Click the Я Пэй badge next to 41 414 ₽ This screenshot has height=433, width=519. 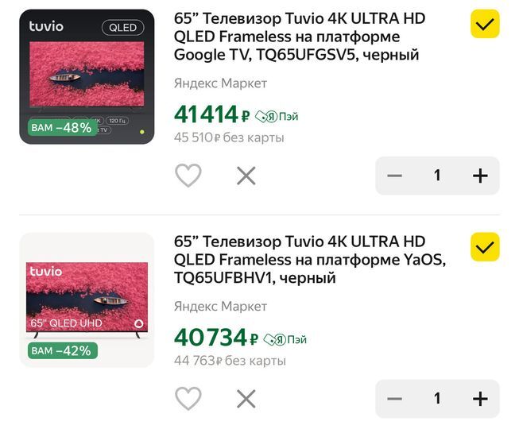pos(277,117)
